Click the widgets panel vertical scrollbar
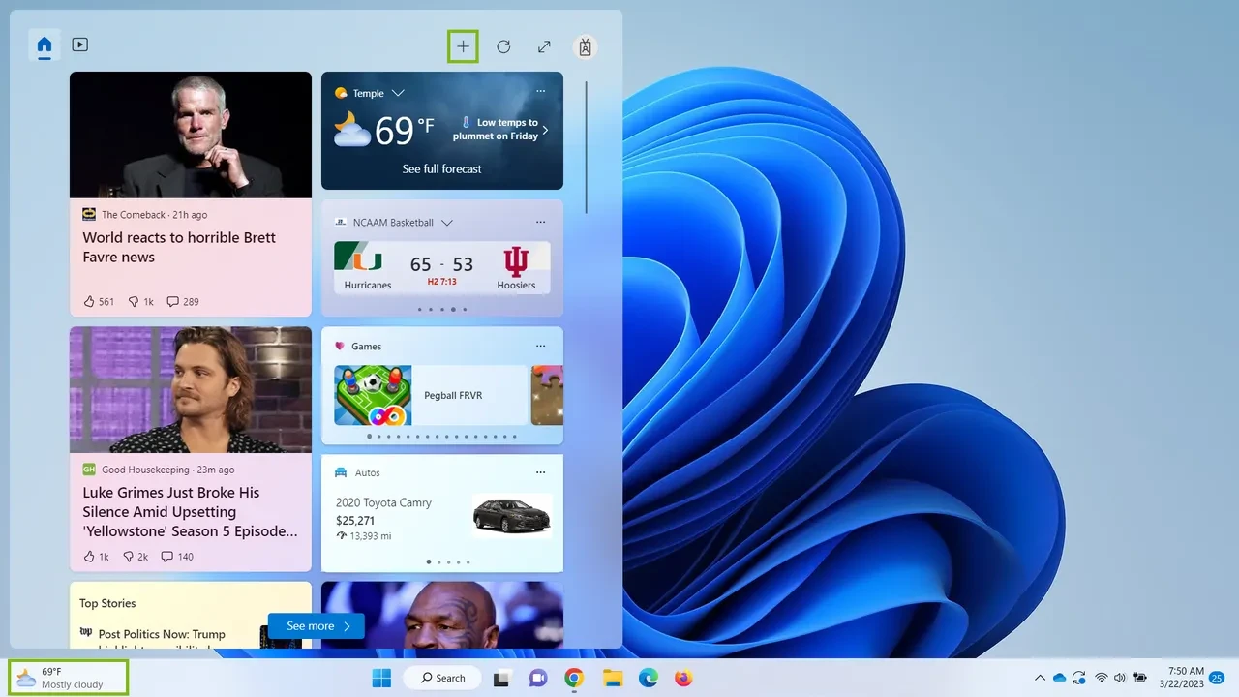Viewport: 1239px width, 697px height. pyautogui.click(x=586, y=145)
